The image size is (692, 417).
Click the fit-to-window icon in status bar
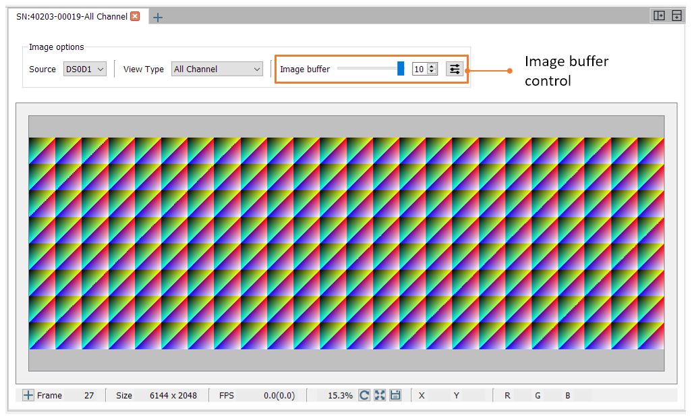(x=380, y=395)
